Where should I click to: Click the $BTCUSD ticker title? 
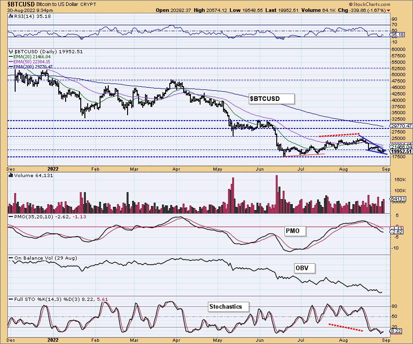pos(21,4)
